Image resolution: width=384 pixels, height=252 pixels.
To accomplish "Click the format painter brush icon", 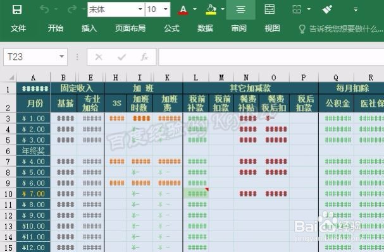I will pos(326,9).
